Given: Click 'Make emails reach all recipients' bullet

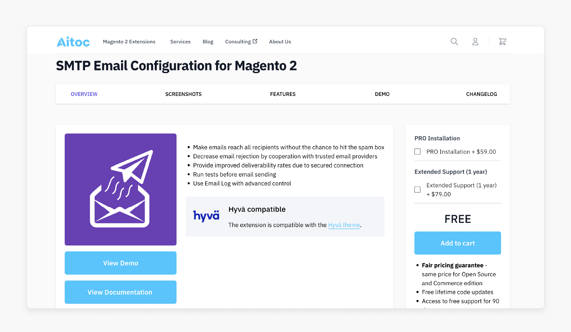Looking at the screenshot, I should 289,147.
